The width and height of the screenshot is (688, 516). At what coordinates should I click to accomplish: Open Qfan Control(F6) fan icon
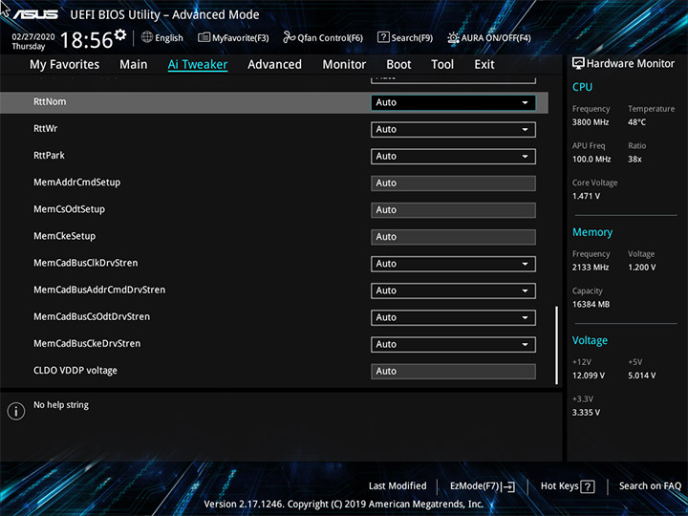coord(289,37)
